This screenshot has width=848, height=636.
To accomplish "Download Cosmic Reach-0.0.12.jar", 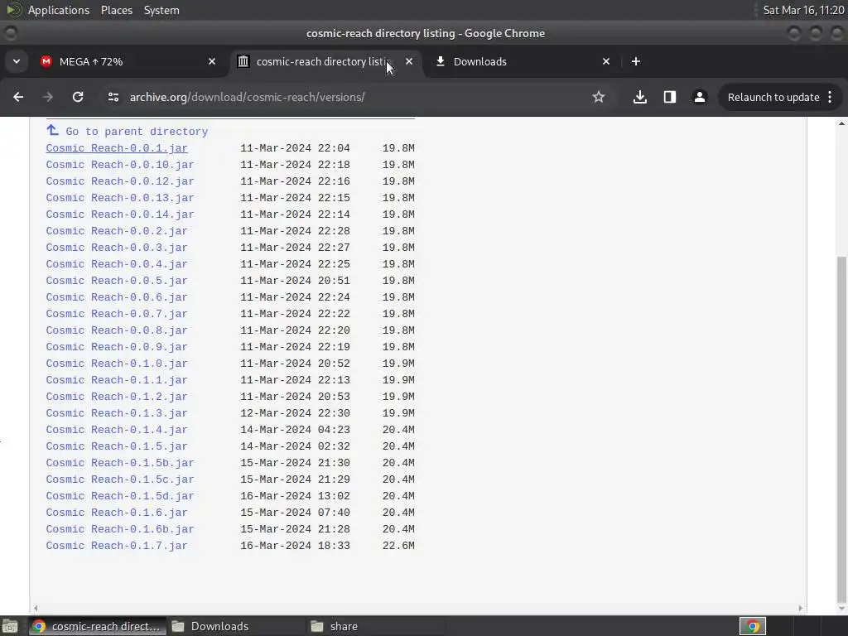I will click(x=120, y=181).
